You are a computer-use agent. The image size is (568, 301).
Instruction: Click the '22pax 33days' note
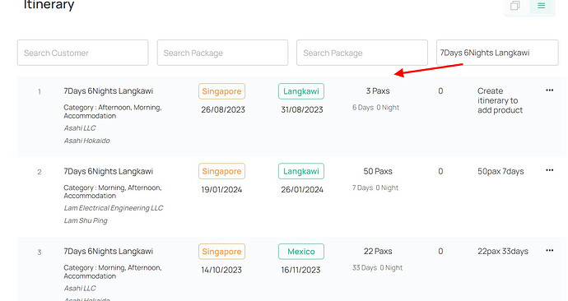pos(503,251)
